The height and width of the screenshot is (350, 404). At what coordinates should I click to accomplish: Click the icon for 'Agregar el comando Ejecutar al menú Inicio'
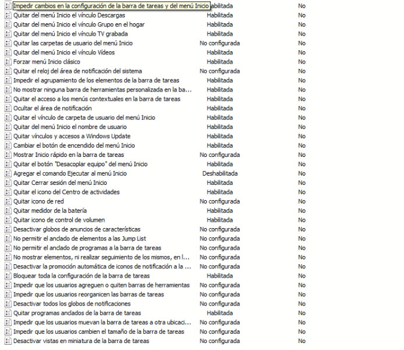8,173
